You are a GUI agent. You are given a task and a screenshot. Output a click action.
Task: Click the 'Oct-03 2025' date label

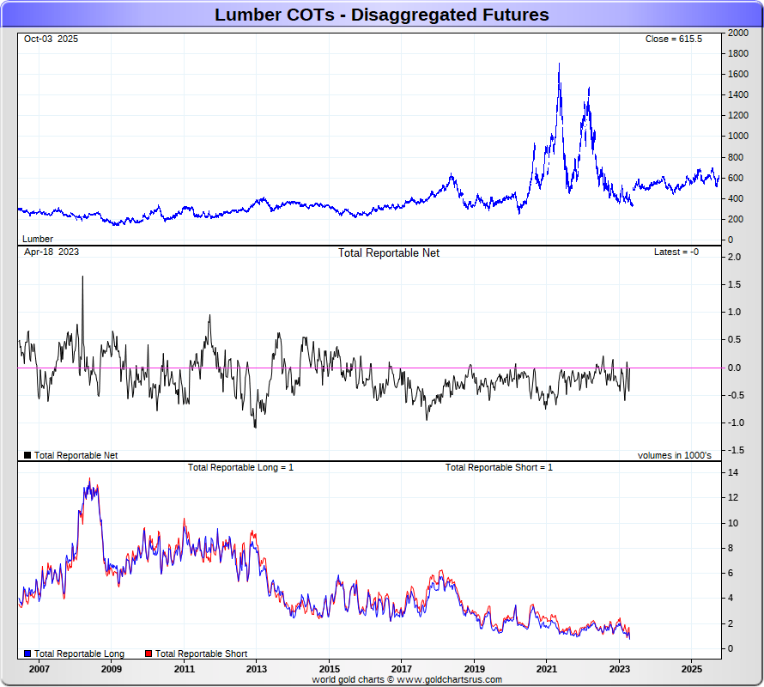point(51,39)
